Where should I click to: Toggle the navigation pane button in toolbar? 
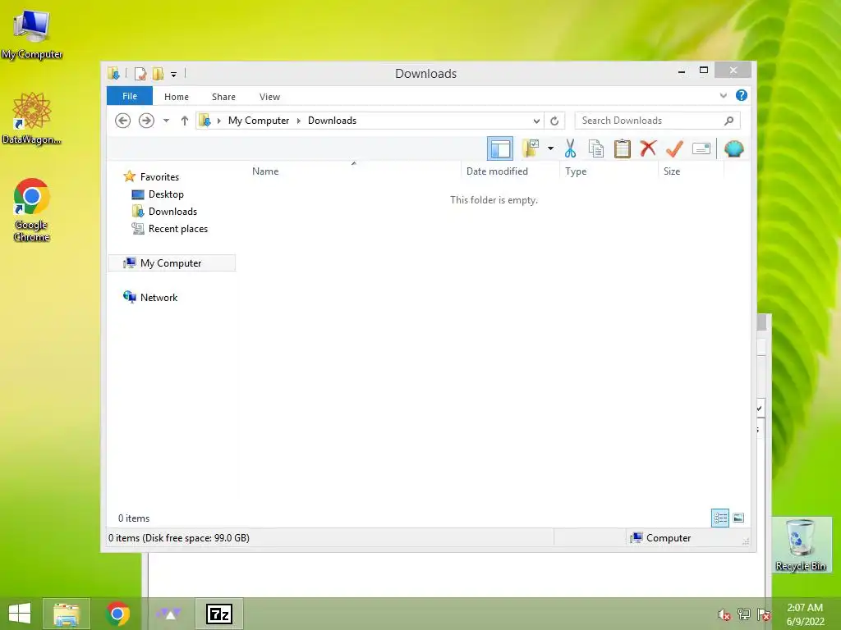click(x=500, y=148)
